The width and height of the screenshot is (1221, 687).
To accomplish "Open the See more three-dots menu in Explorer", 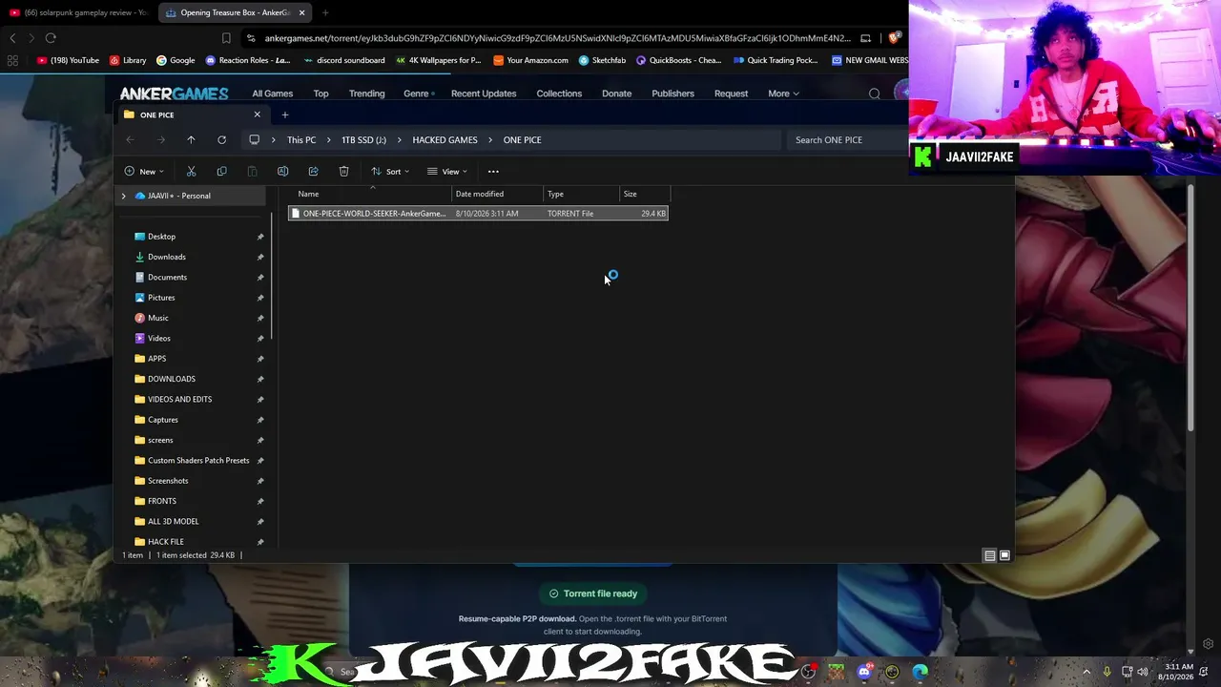I will pos(493,172).
